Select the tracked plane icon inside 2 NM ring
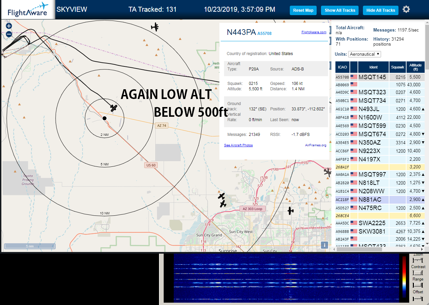Screen dimensions: 429x305 [114, 108]
